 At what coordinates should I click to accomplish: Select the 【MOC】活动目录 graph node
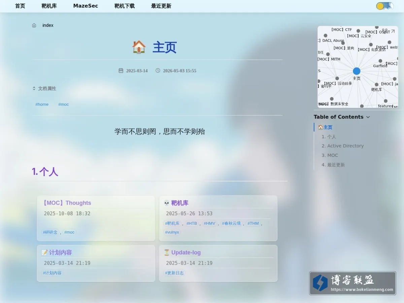point(337,78)
